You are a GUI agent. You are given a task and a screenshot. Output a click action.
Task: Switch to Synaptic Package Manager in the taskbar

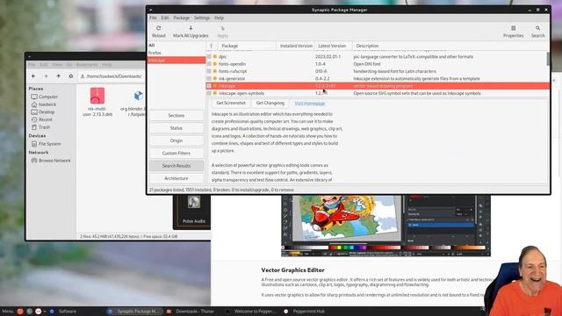(134, 312)
